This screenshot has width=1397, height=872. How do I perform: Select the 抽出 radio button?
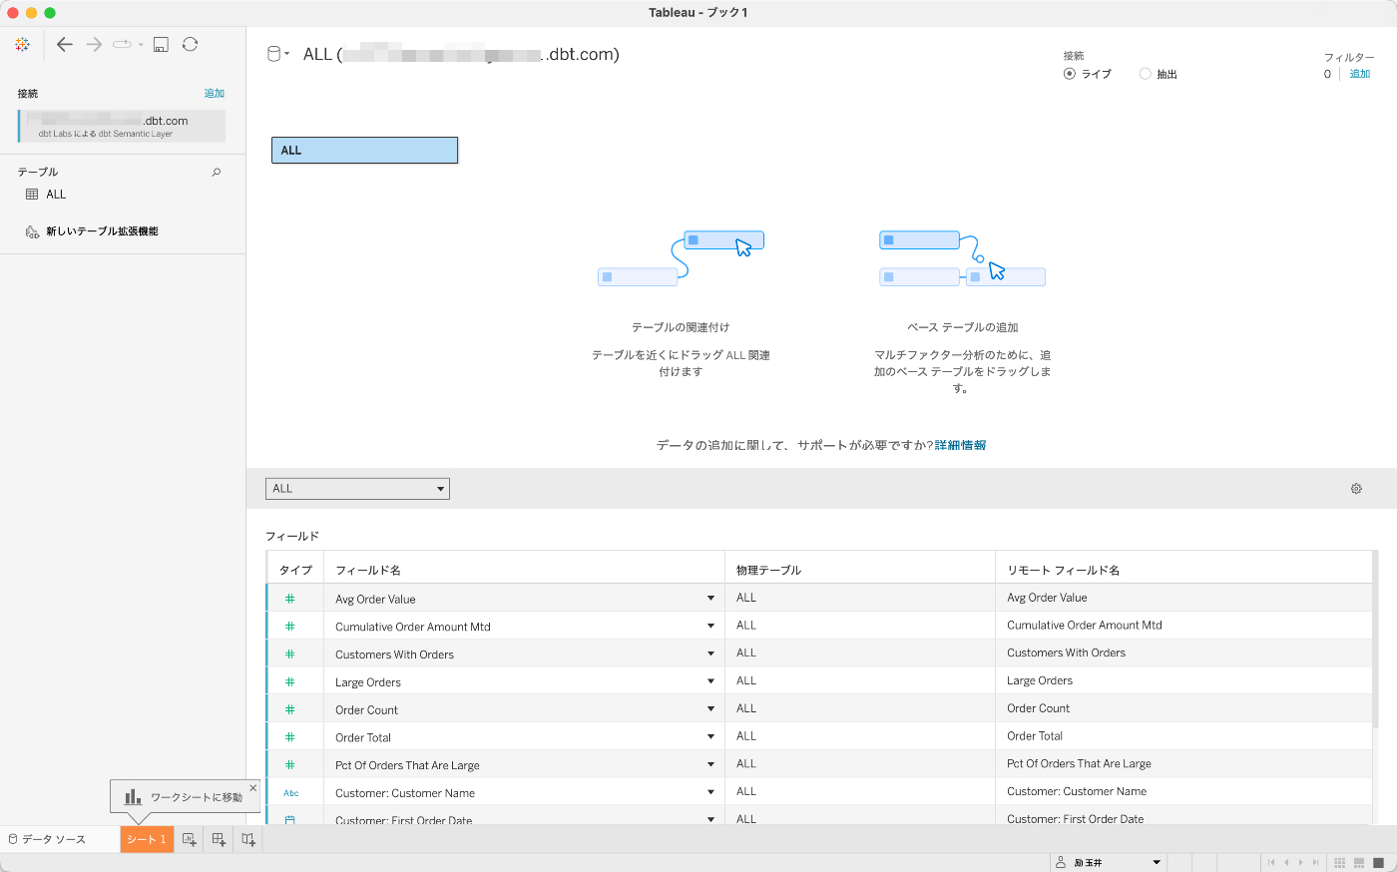click(x=1145, y=74)
